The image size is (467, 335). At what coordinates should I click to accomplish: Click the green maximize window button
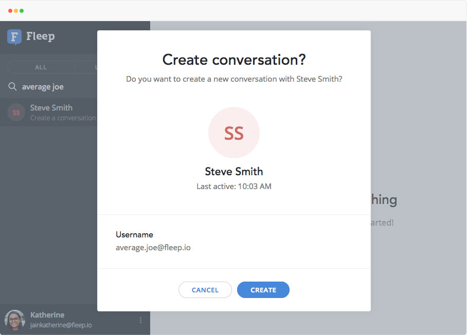click(22, 11)
